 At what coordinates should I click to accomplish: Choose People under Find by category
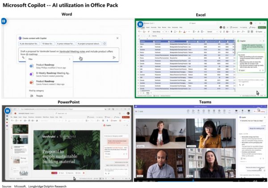point(40,96)
